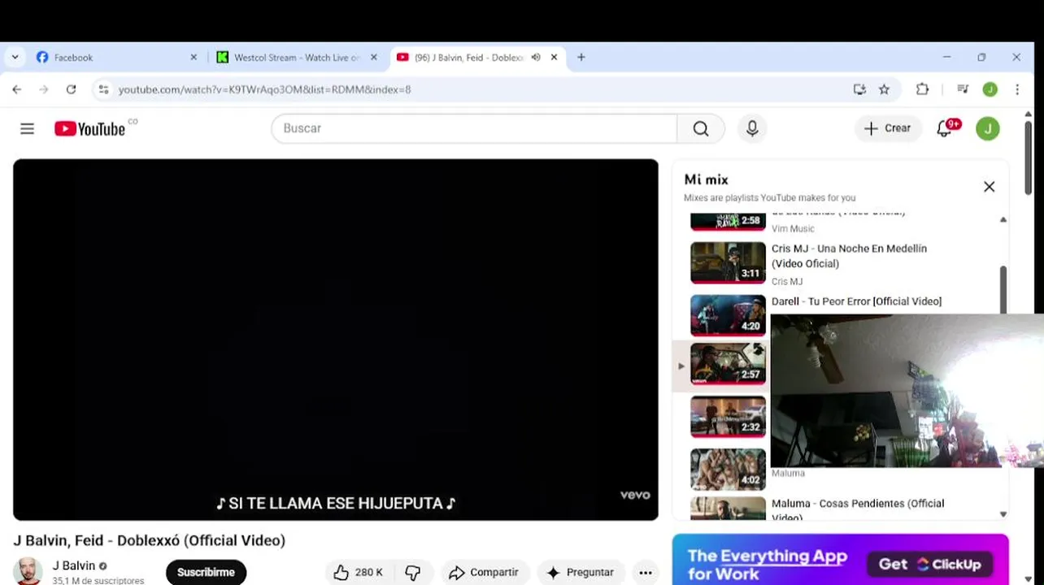Select the 2:57 now-playing thumbnail
1044x585 pixels.
pos(728,364)
